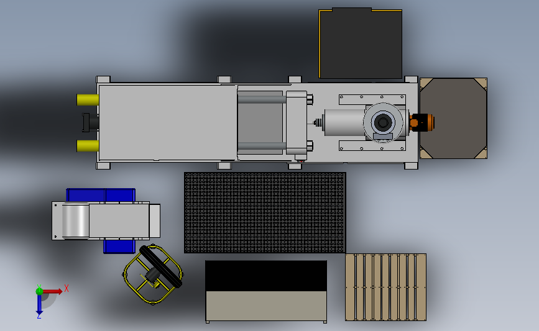Viewport: 539px width, 331px height.
Task: Select the conveyor flat belt surface
Action: [119, 220]
